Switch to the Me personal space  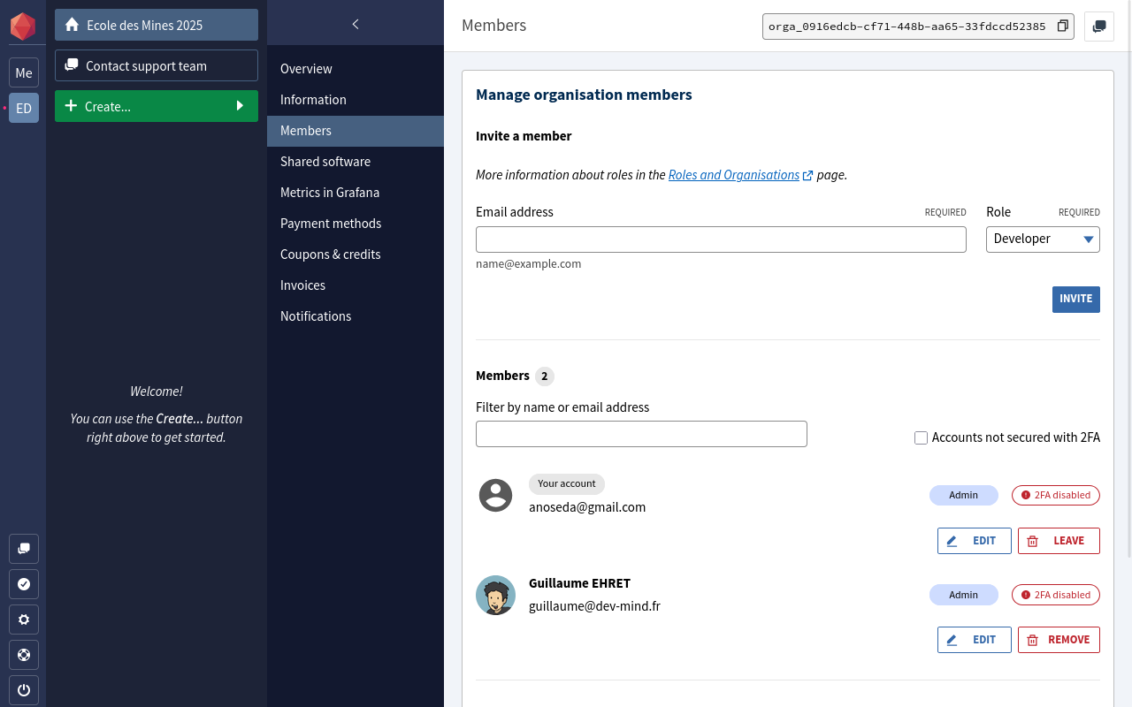[x=24, y=73]
